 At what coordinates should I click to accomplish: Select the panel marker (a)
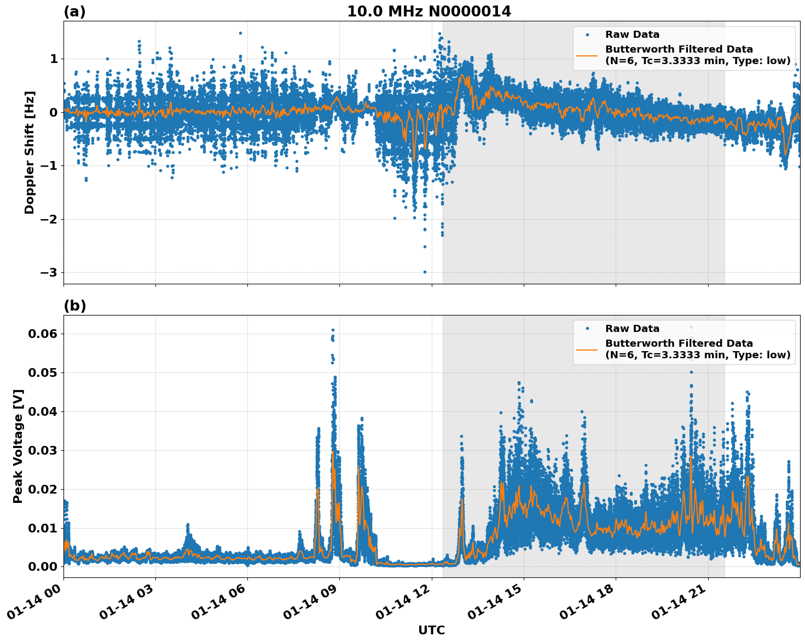click(75, 10)
